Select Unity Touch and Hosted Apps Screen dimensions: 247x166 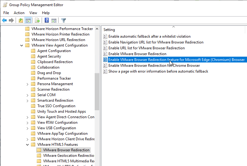(x=62, y=111)
